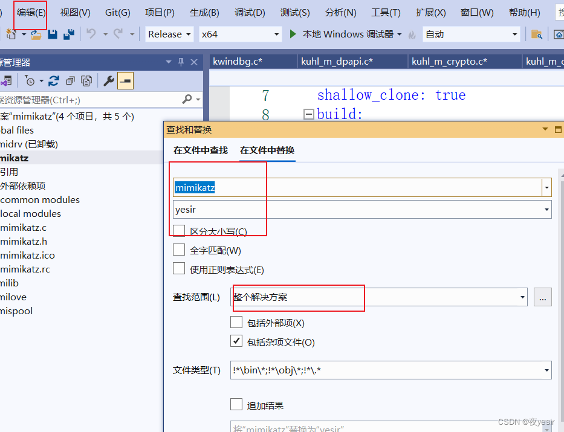Open the 文件类型(T) dropdown

[546, 370]
